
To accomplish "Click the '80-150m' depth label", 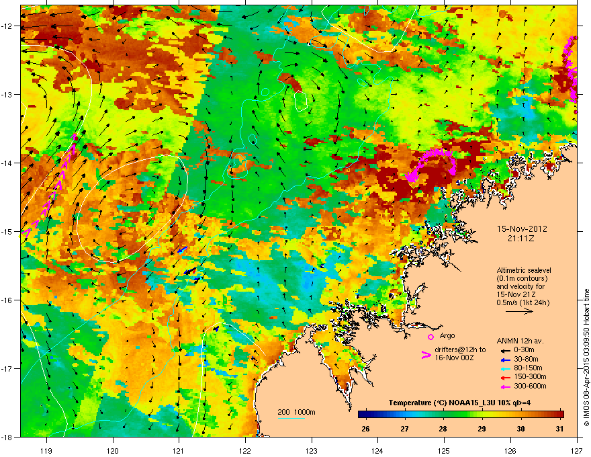I will click(528, 368).
